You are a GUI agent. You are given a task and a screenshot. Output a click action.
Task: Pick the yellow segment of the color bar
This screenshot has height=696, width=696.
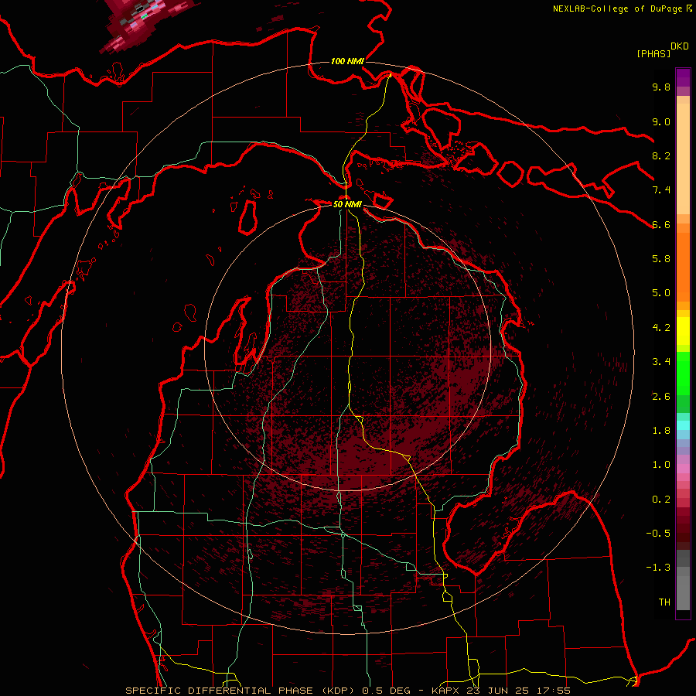click(x=683, y=331)
